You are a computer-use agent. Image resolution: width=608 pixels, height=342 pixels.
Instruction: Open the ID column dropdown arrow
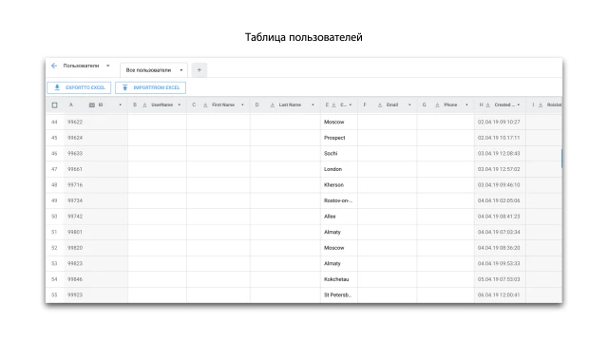121,105
